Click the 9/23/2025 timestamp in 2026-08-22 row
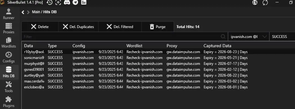Viewport: 295px width, 109px height. coord(111,75)
